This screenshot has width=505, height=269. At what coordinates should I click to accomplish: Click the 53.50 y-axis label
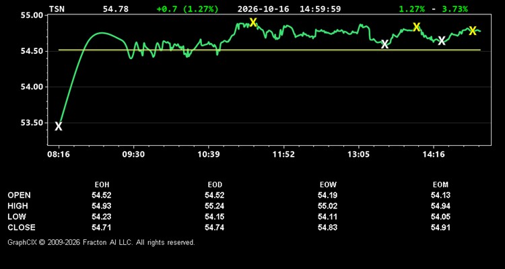(x=32, y=123)
